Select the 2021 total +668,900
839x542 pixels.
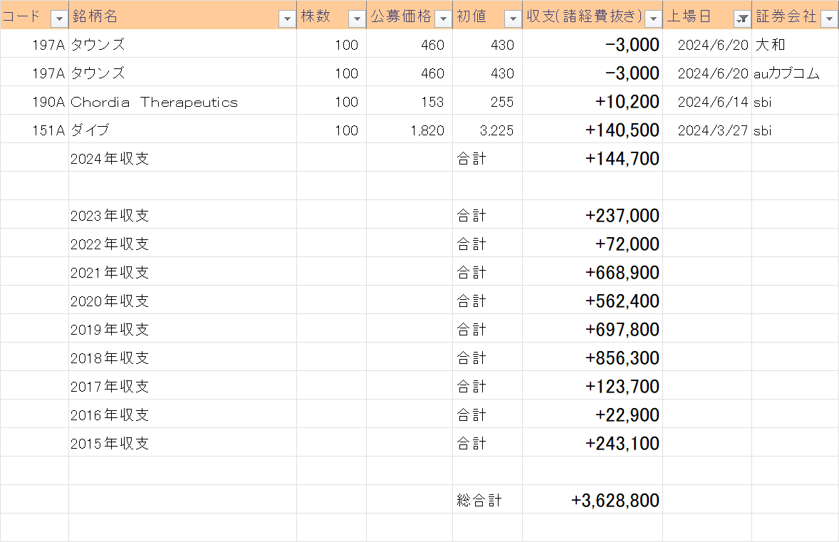(x=593, y=272)
